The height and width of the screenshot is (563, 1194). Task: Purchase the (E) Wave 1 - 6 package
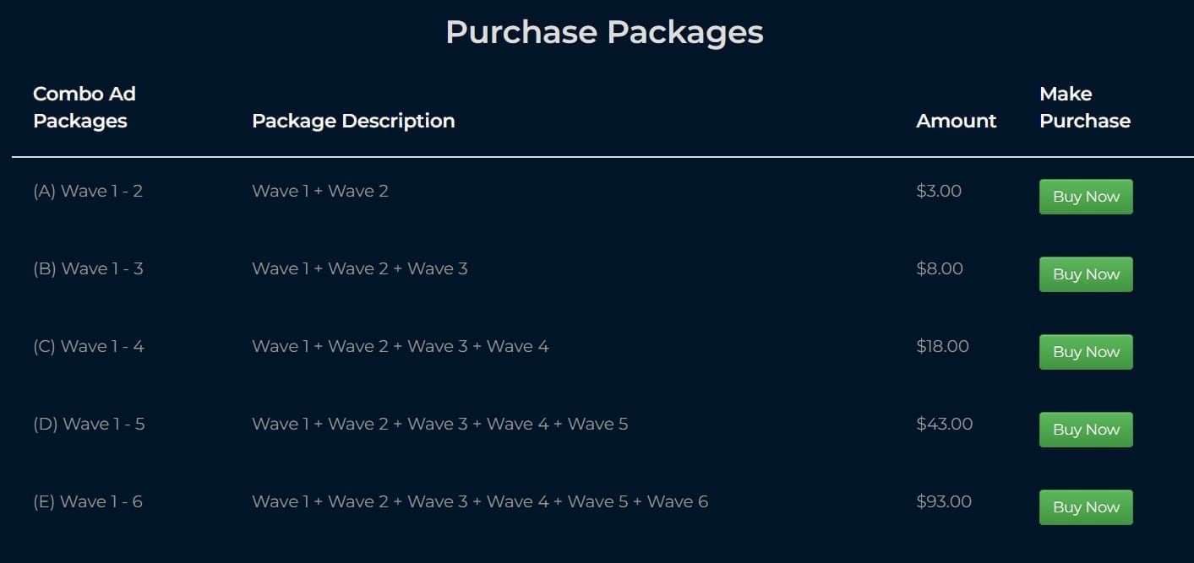(1085, 507)
